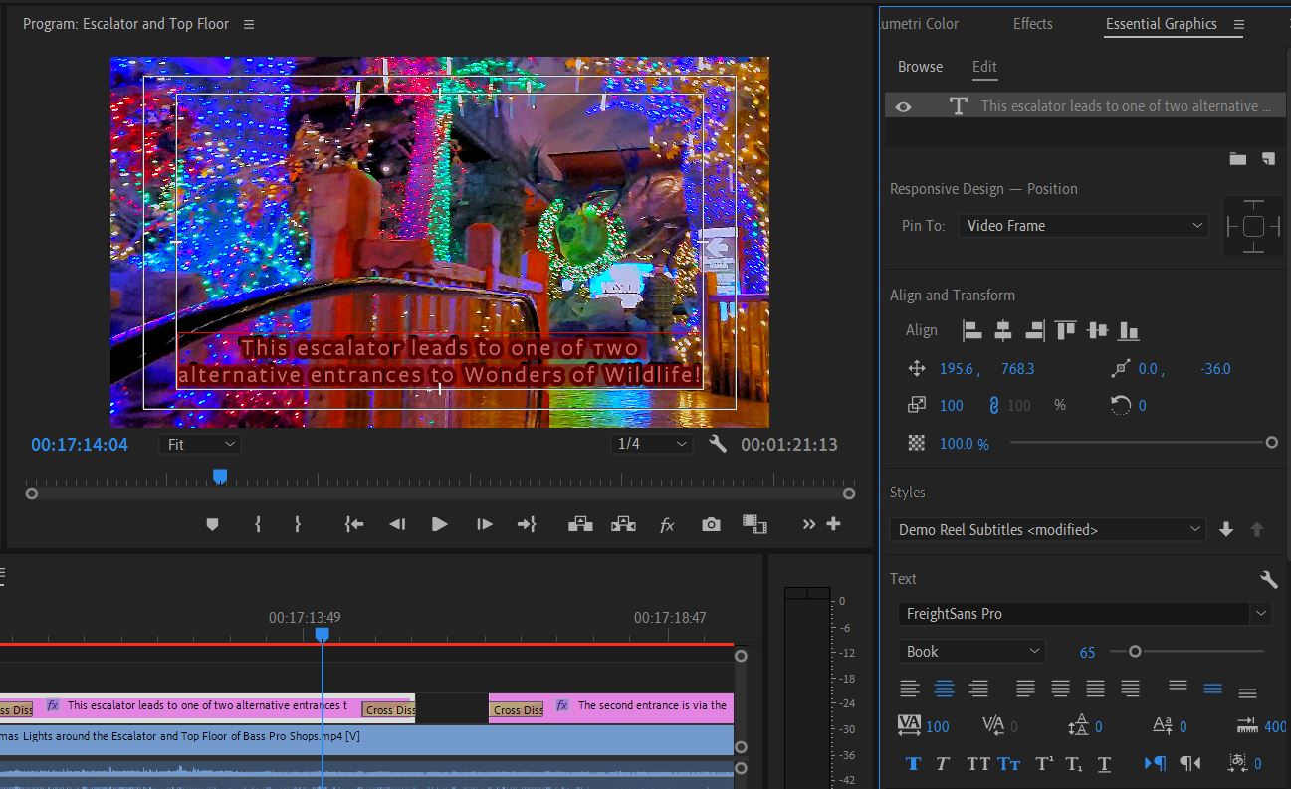The image size is (1291, 789).
Task: Align the layer to the left edge
Action: point(971,330)
